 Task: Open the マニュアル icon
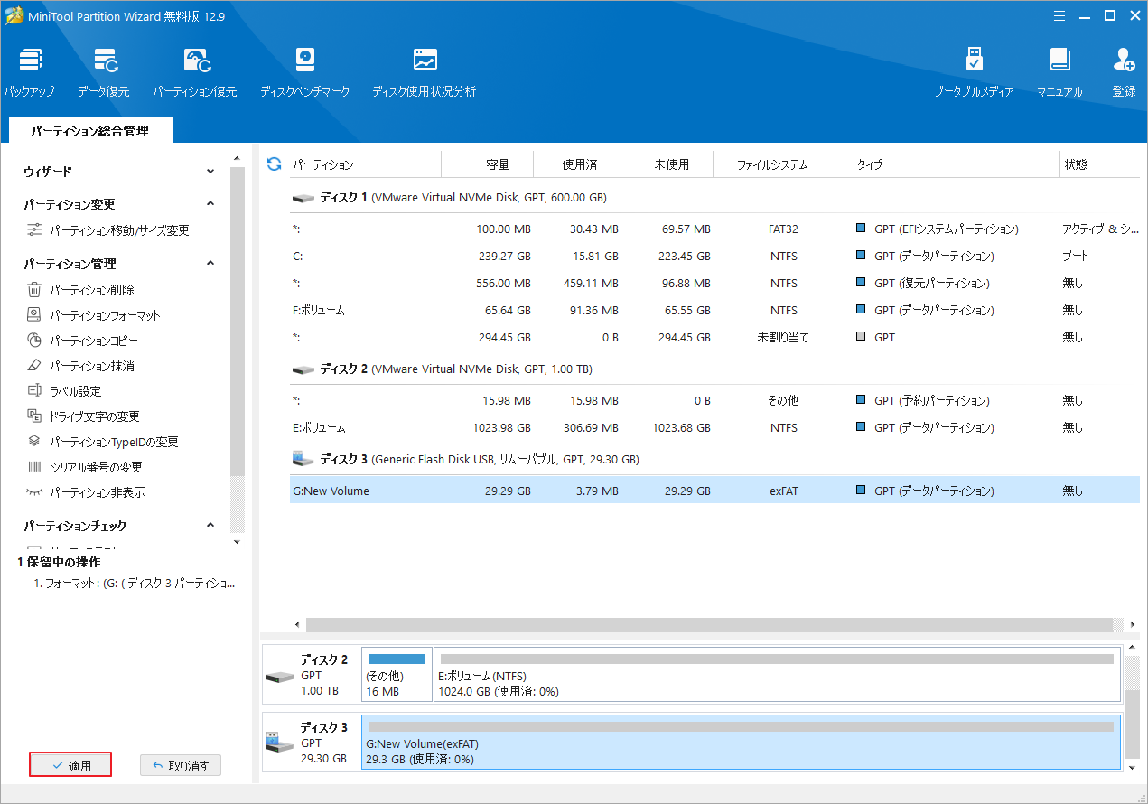1059,61
